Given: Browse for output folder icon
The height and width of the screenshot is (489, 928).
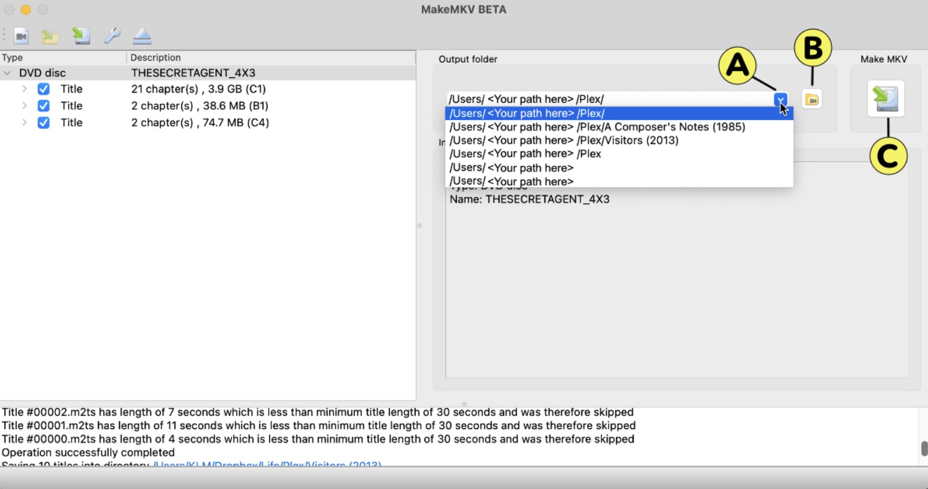Looking at the screenshot, I should click(812, 100).
